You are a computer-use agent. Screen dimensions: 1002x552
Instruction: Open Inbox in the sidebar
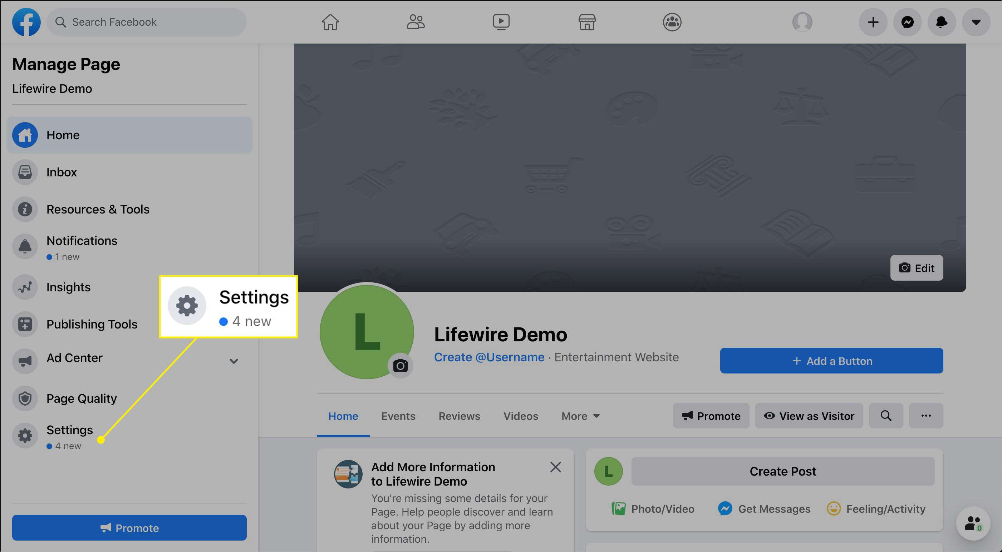[x=129, y=172]
